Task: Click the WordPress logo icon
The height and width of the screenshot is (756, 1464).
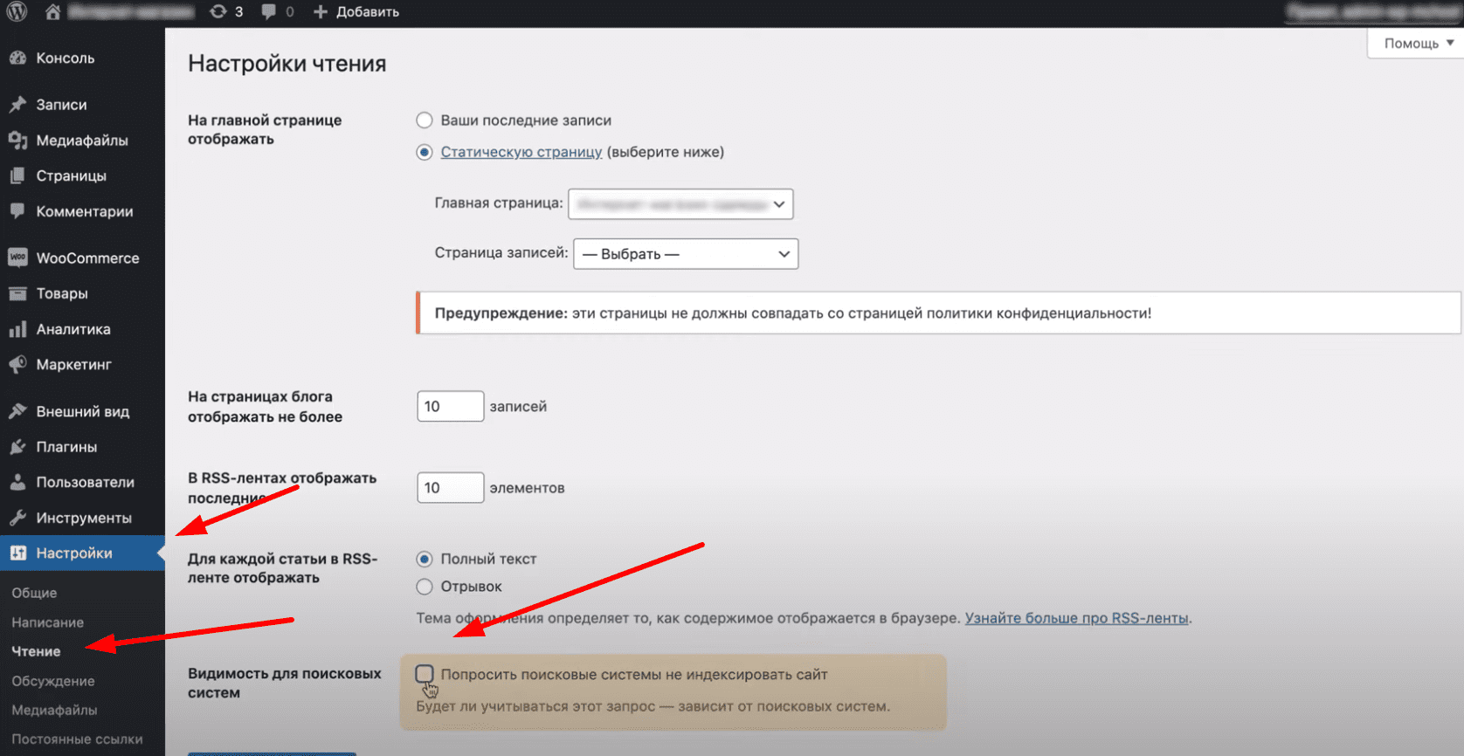Action: point(17,11)
